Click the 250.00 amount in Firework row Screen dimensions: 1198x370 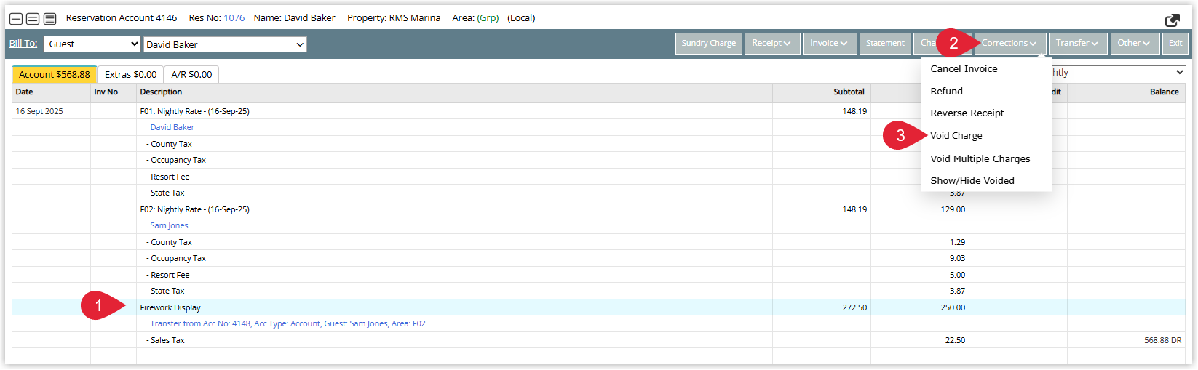(953, 307)
